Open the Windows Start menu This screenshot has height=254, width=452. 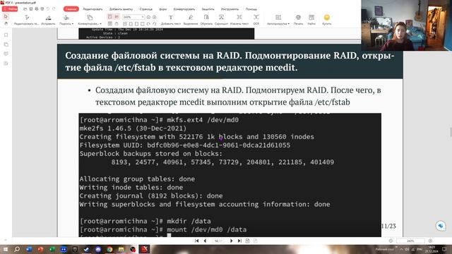(x=6, y=249)
